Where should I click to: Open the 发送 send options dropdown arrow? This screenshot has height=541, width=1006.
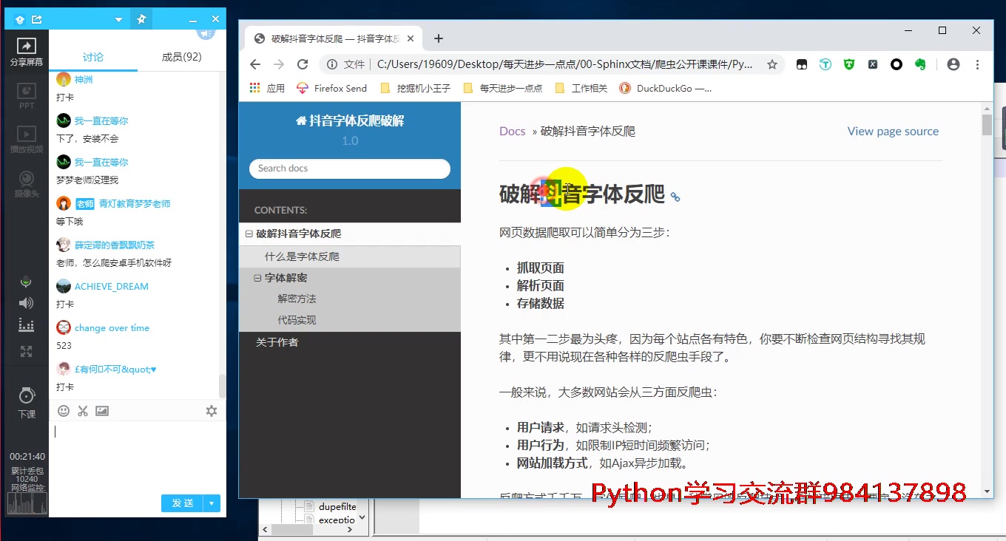pyautogui.click(x=210, y=503)
